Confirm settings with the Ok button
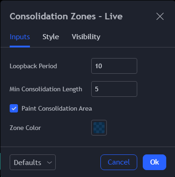The width and height of the screenshot is (175, 177). click(154, 162)
